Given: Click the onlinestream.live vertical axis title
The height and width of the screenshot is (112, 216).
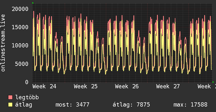Looking at the screenshot, I should coord(3,43).
